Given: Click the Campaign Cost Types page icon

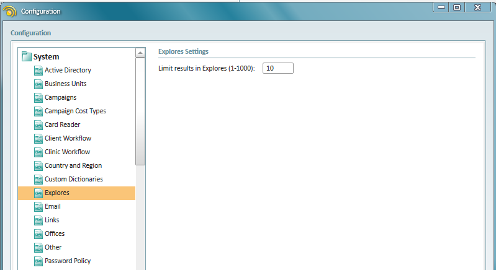Looking at the screenshot, I should click(38, 111).
